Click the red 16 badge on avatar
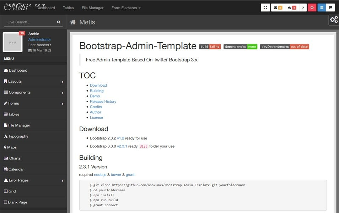Screen dimensions: 339x213 (22, 33)
